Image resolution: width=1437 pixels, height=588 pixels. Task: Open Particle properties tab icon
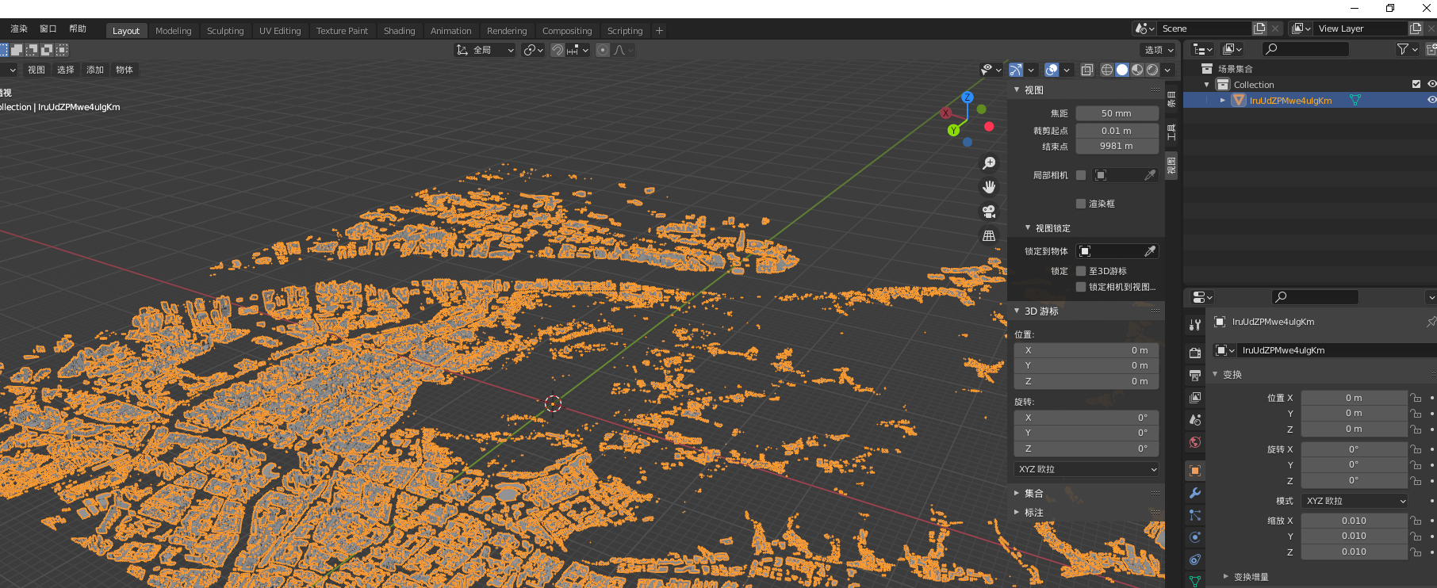click(x=1195, y=515)
